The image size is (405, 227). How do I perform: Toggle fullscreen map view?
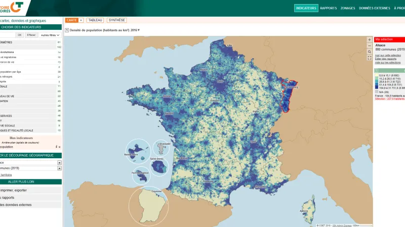[x=370, y=58]
